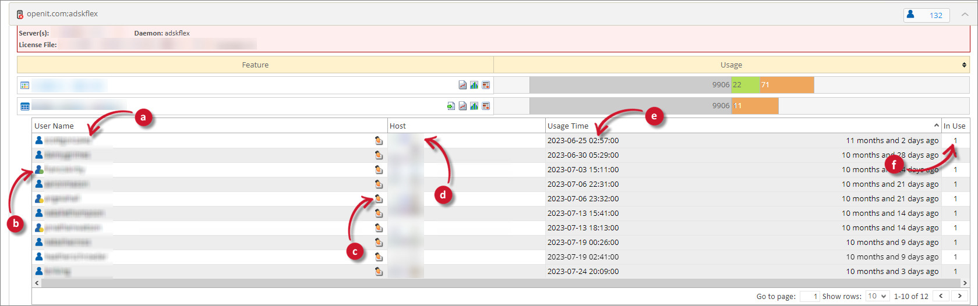Open the Show rows dropdown
The width and height of the screenshot is (978, 306).
coord(877,296)
